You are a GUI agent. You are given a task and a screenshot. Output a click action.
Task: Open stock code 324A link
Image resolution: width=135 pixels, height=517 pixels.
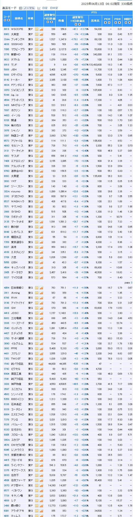pos(7,39)
